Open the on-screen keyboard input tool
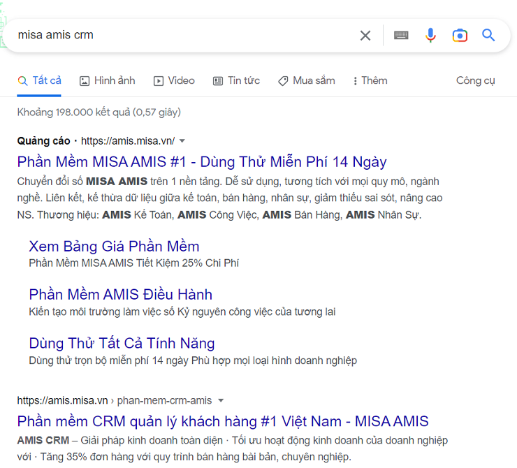The height and width of the screenshot is (468, 517). pos(401,35)
